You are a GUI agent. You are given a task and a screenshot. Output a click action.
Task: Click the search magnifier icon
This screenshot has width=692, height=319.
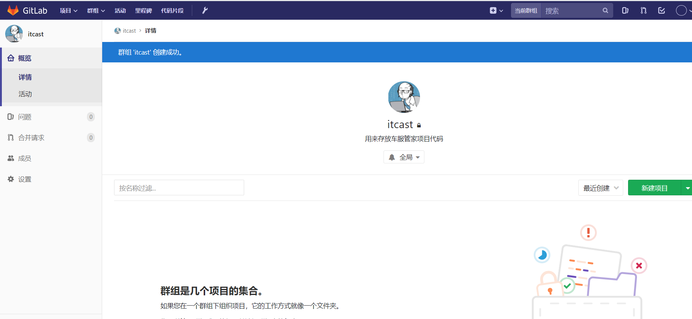pos(605,10)
